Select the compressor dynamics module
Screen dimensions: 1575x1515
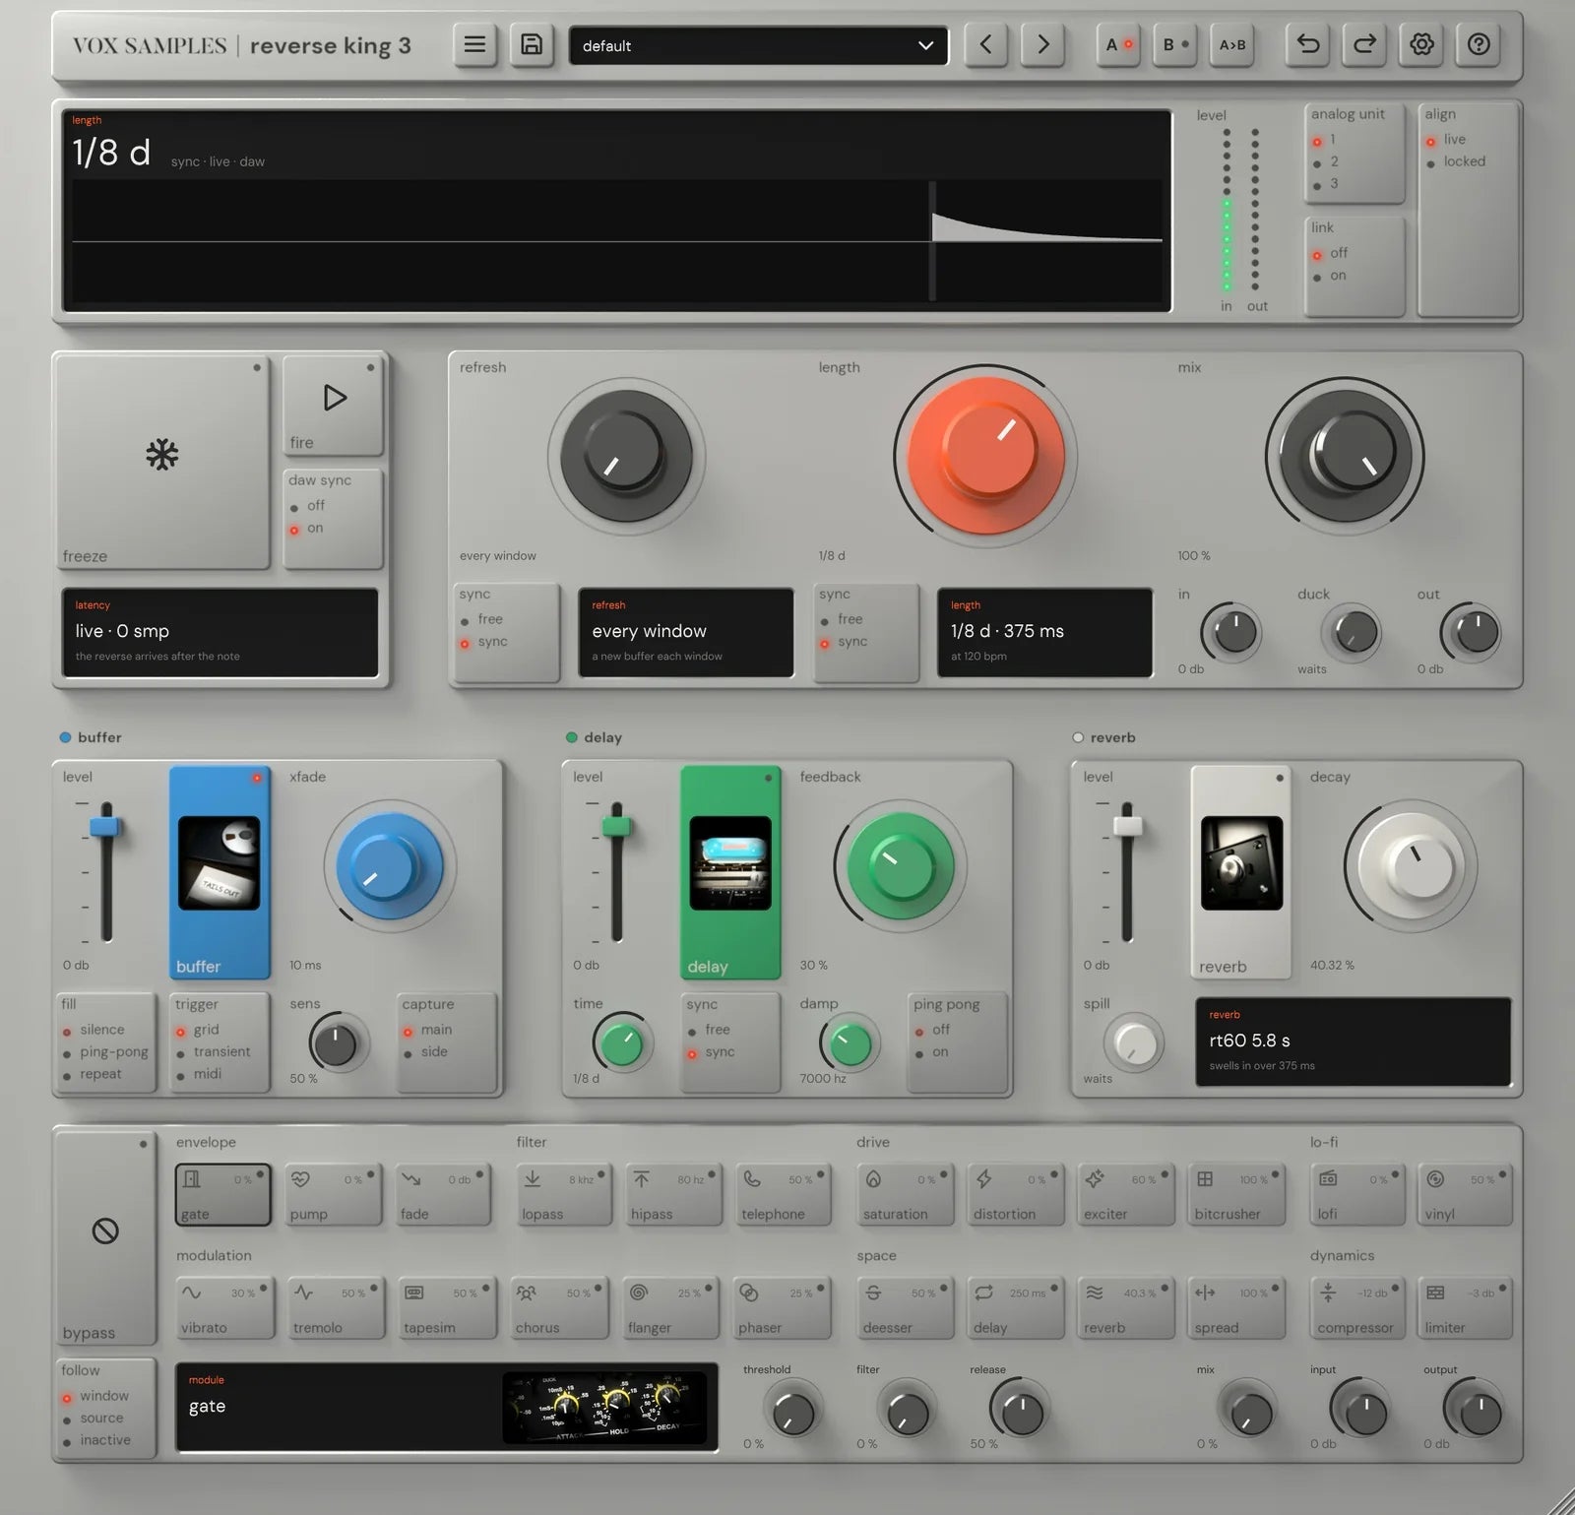tap(1357, 1308)
